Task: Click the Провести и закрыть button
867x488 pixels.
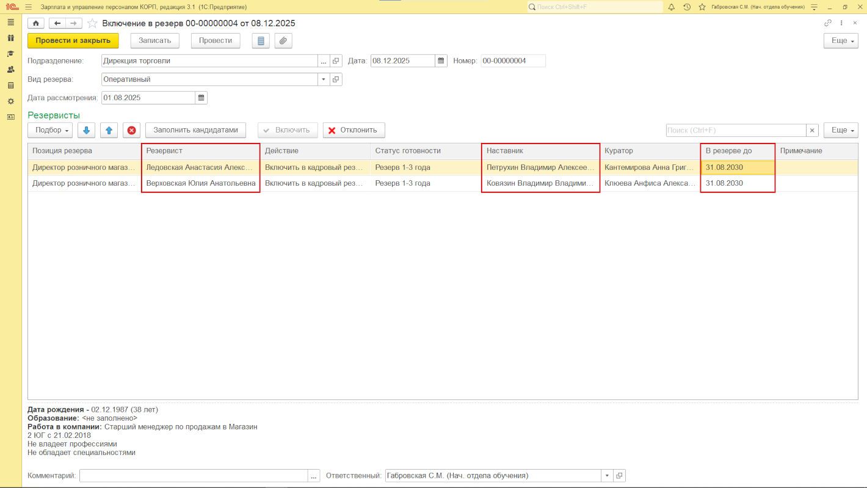Action: (x=73, y=41)
